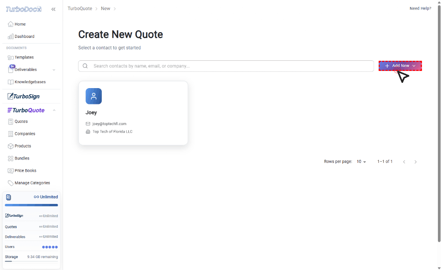Collapse the TurboQuote section chevron
Viewport: 441px width, 270px height.
point(54,111)
